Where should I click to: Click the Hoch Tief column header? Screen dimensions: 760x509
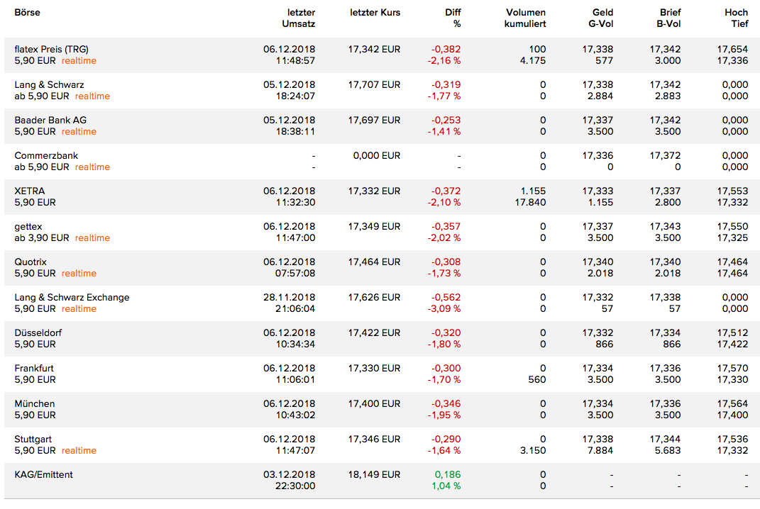click(736, 18)
